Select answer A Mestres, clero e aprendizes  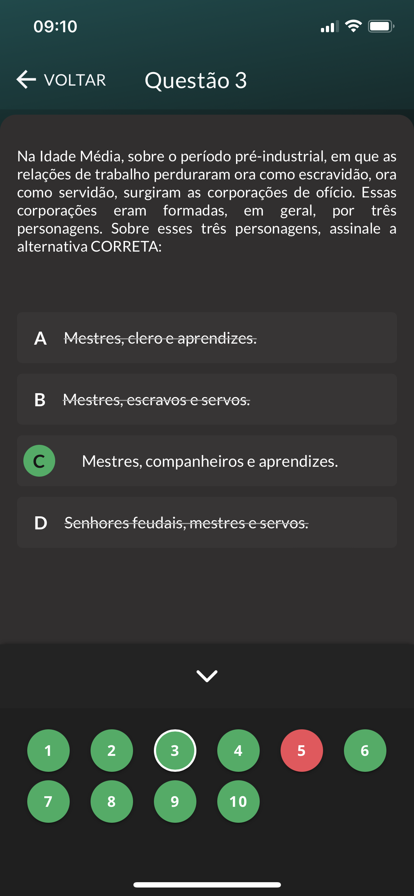[x=160, y=338]
